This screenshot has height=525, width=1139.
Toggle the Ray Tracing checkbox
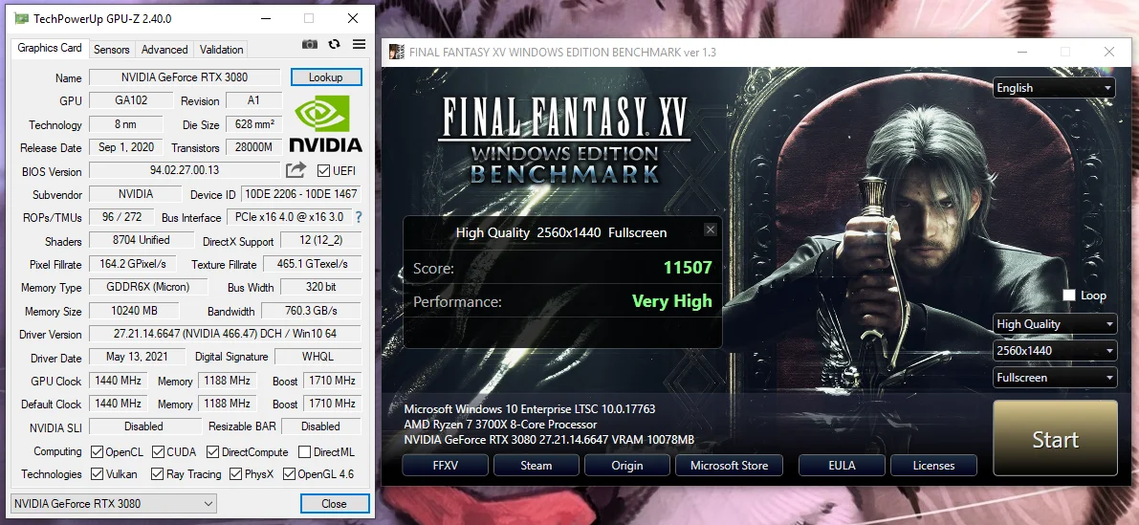(157, 473)
